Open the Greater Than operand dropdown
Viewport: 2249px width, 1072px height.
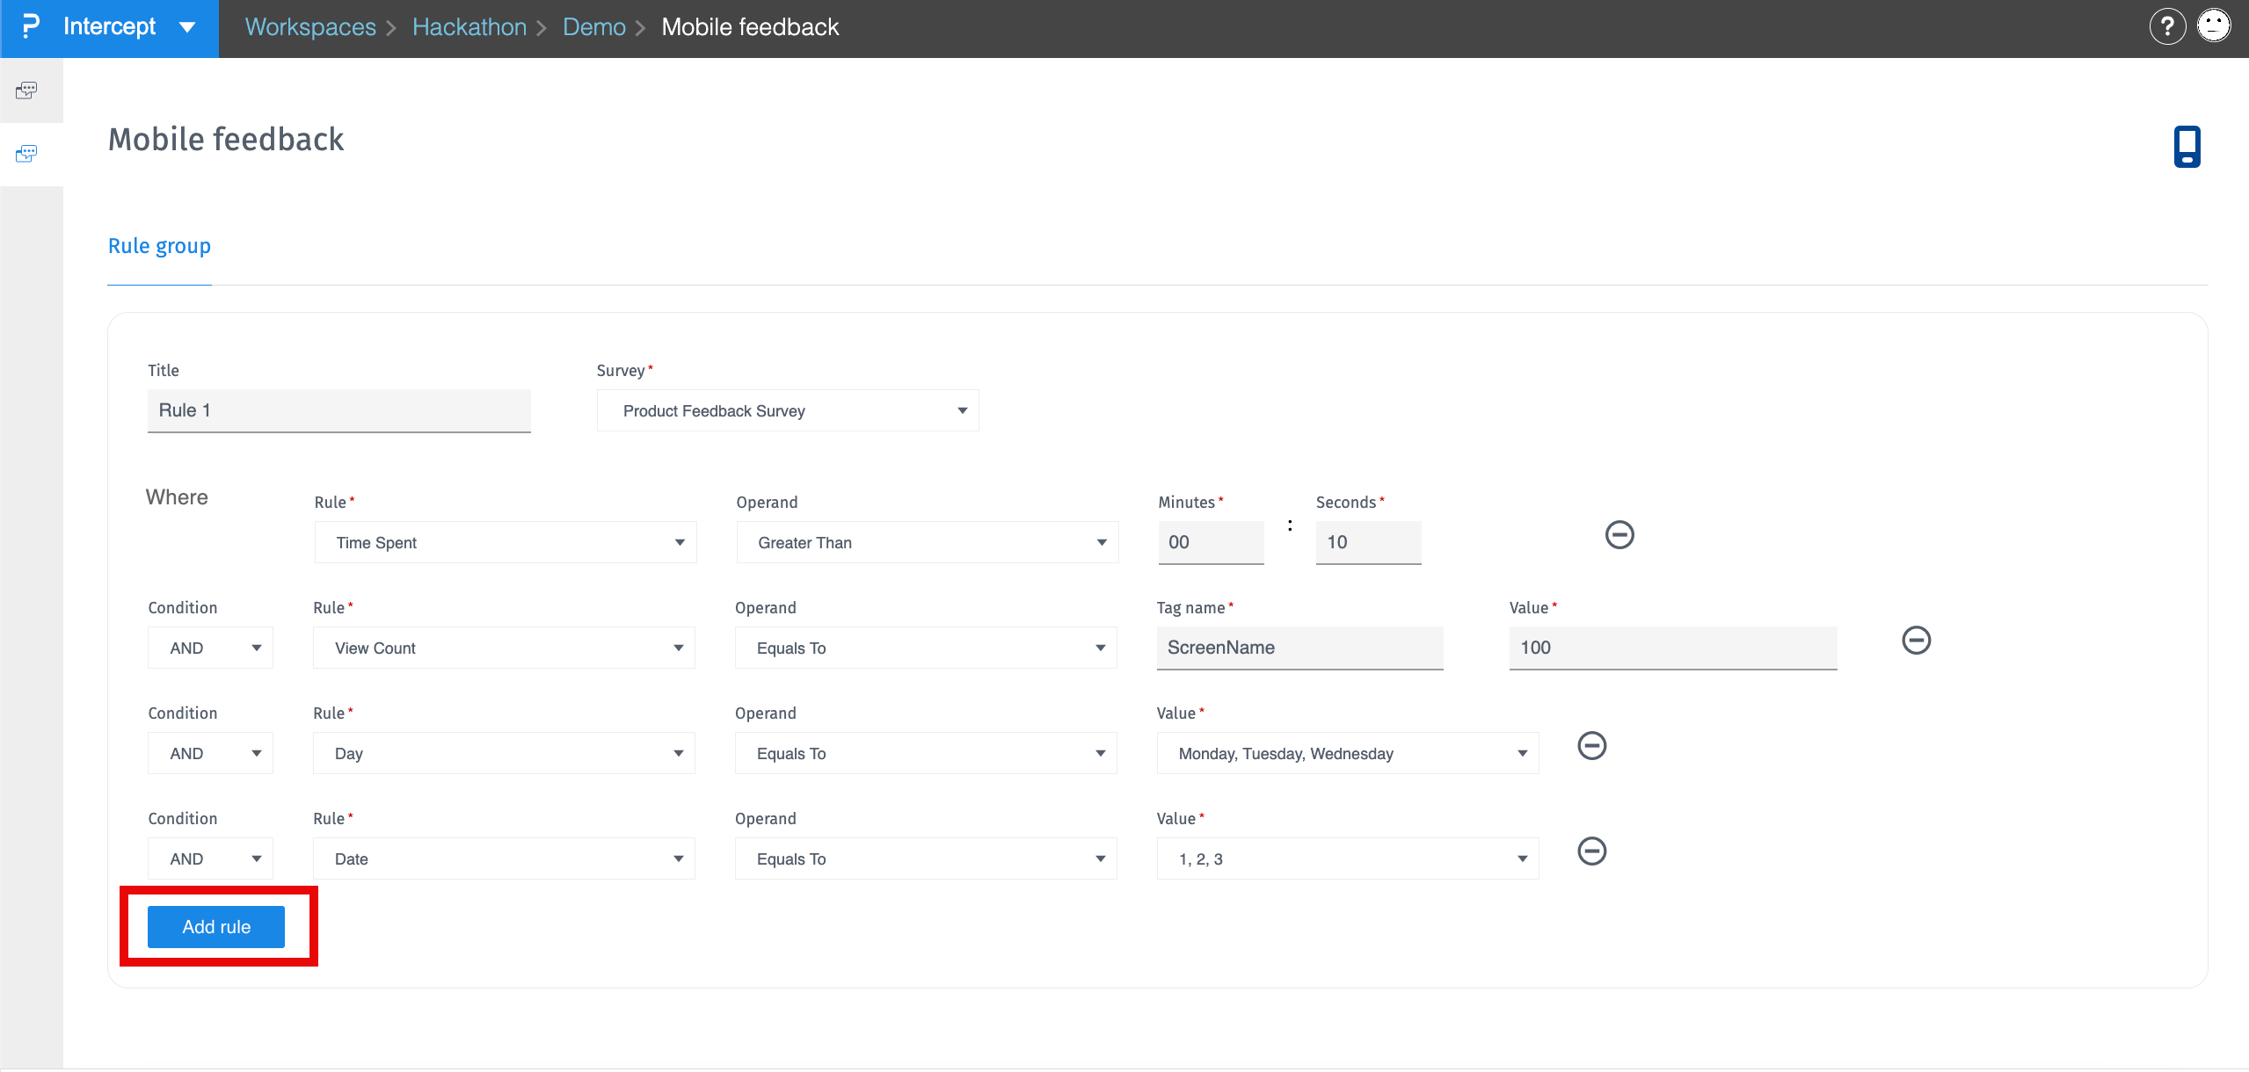(927, 542)
